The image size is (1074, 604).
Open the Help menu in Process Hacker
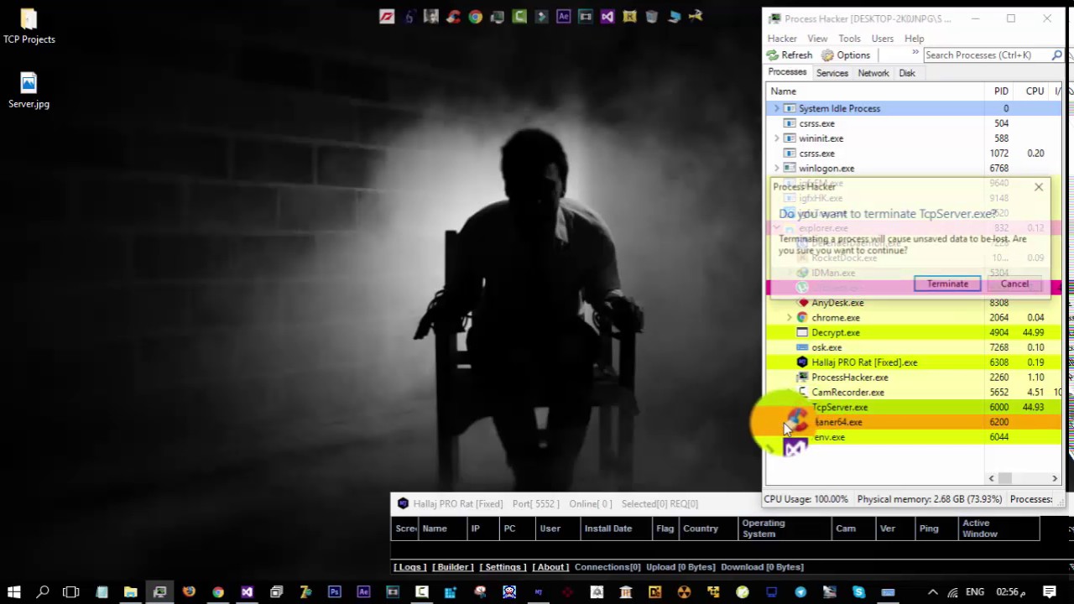[914, 39]
